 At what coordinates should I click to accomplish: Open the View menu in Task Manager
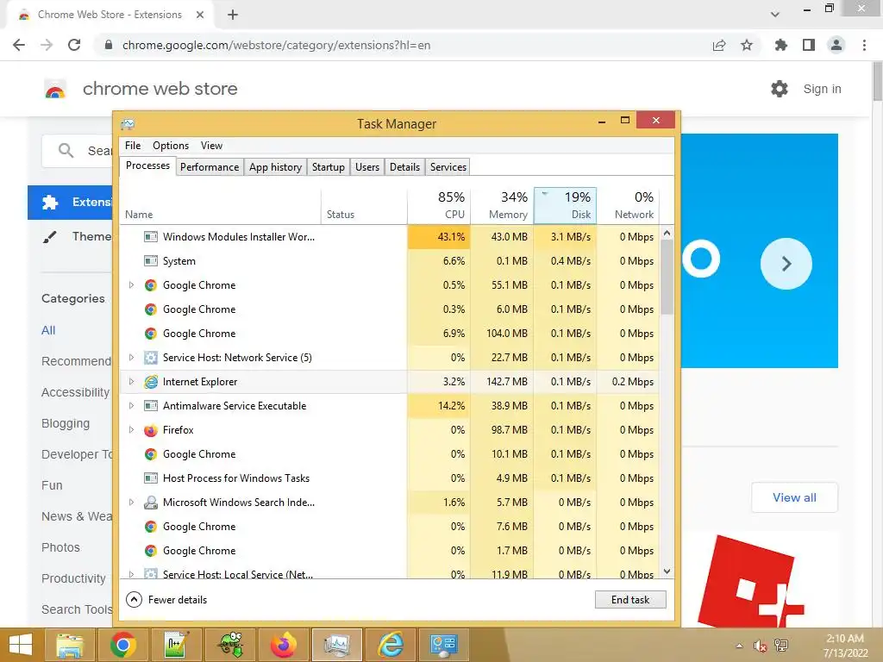[212, 146]
